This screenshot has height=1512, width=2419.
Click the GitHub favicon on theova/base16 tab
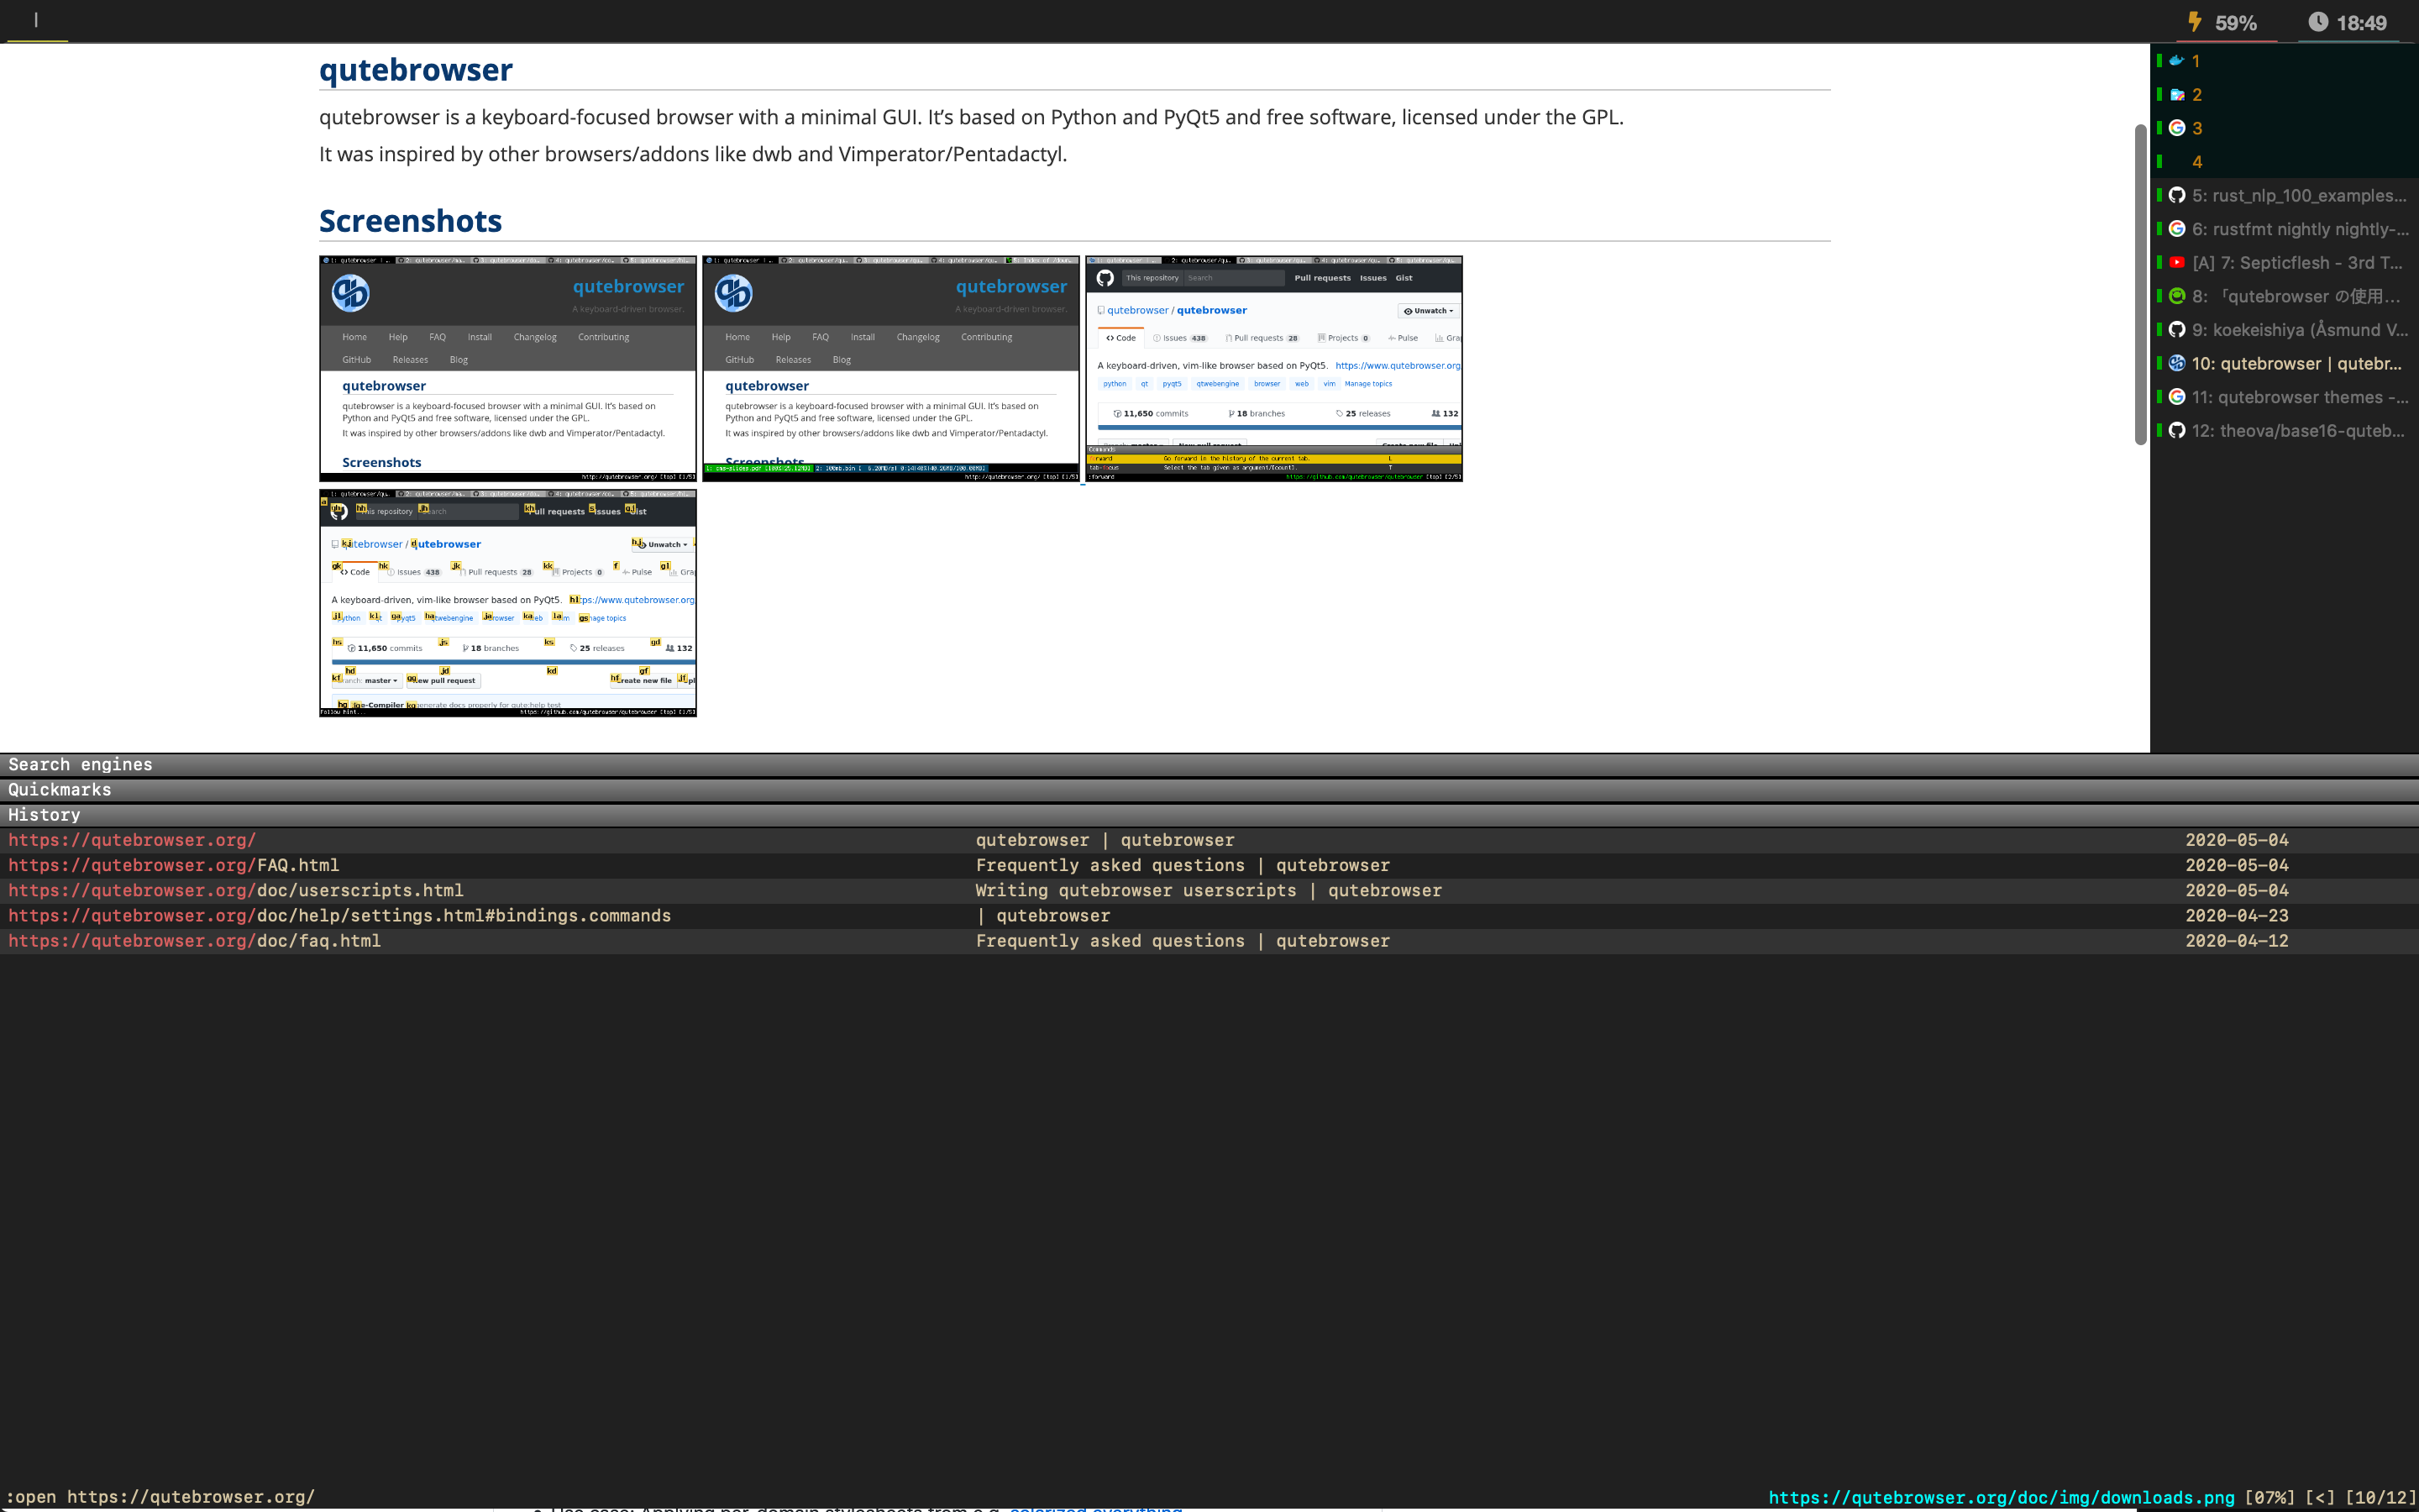pos(2176,430)
